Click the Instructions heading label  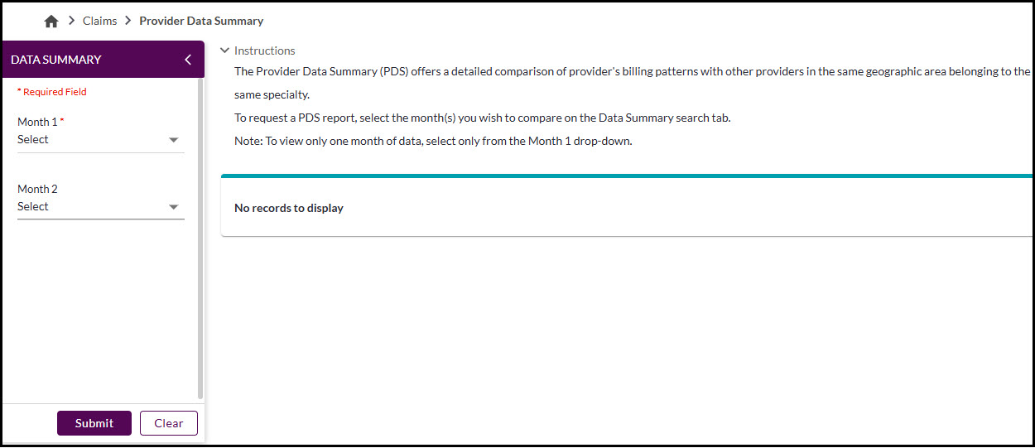[265, 51]
